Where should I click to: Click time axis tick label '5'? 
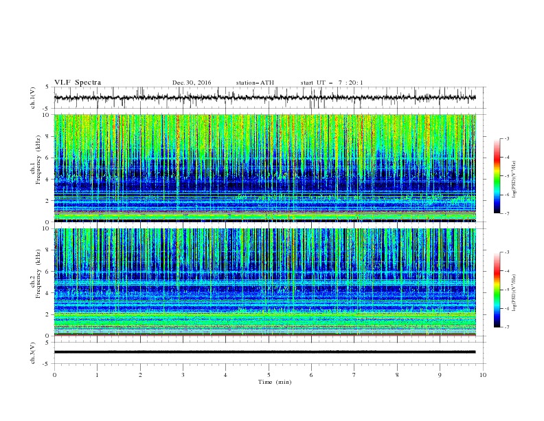pos(269,375)
